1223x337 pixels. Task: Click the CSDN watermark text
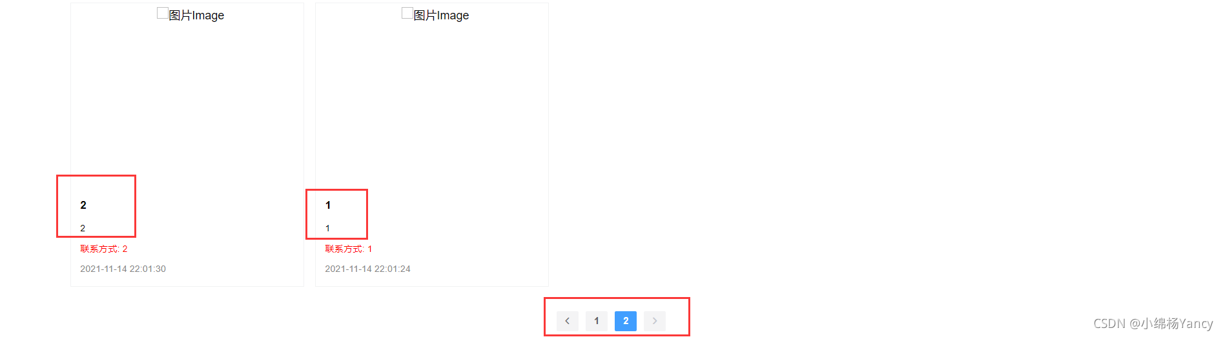tap(1109, 323)
